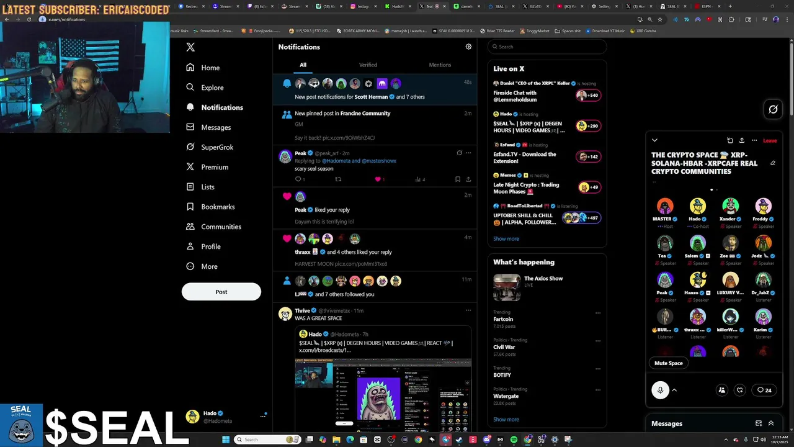Unlike Peak's scary seal season post

coord(378,179)
